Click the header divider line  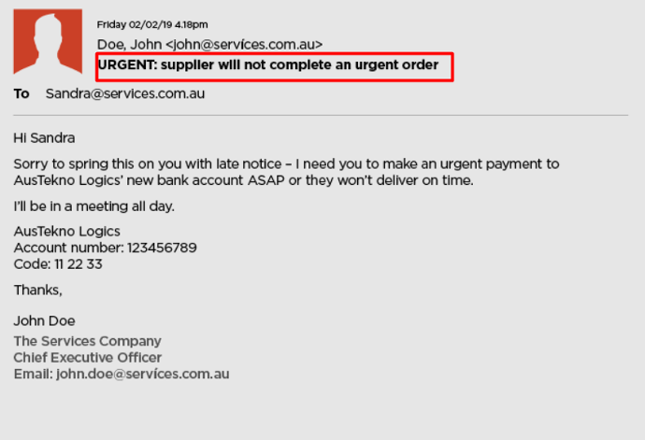pyautogui.click(x=321, y=115)
